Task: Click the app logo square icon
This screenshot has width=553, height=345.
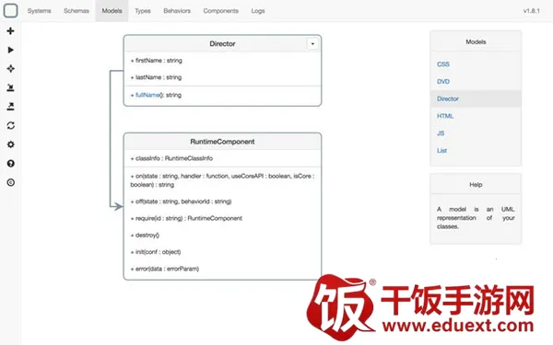Action: (10, 10)
